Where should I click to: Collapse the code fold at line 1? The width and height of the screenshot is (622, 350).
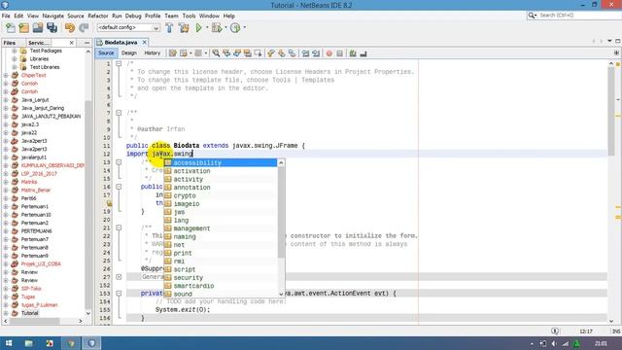click(x=119, y=63)
